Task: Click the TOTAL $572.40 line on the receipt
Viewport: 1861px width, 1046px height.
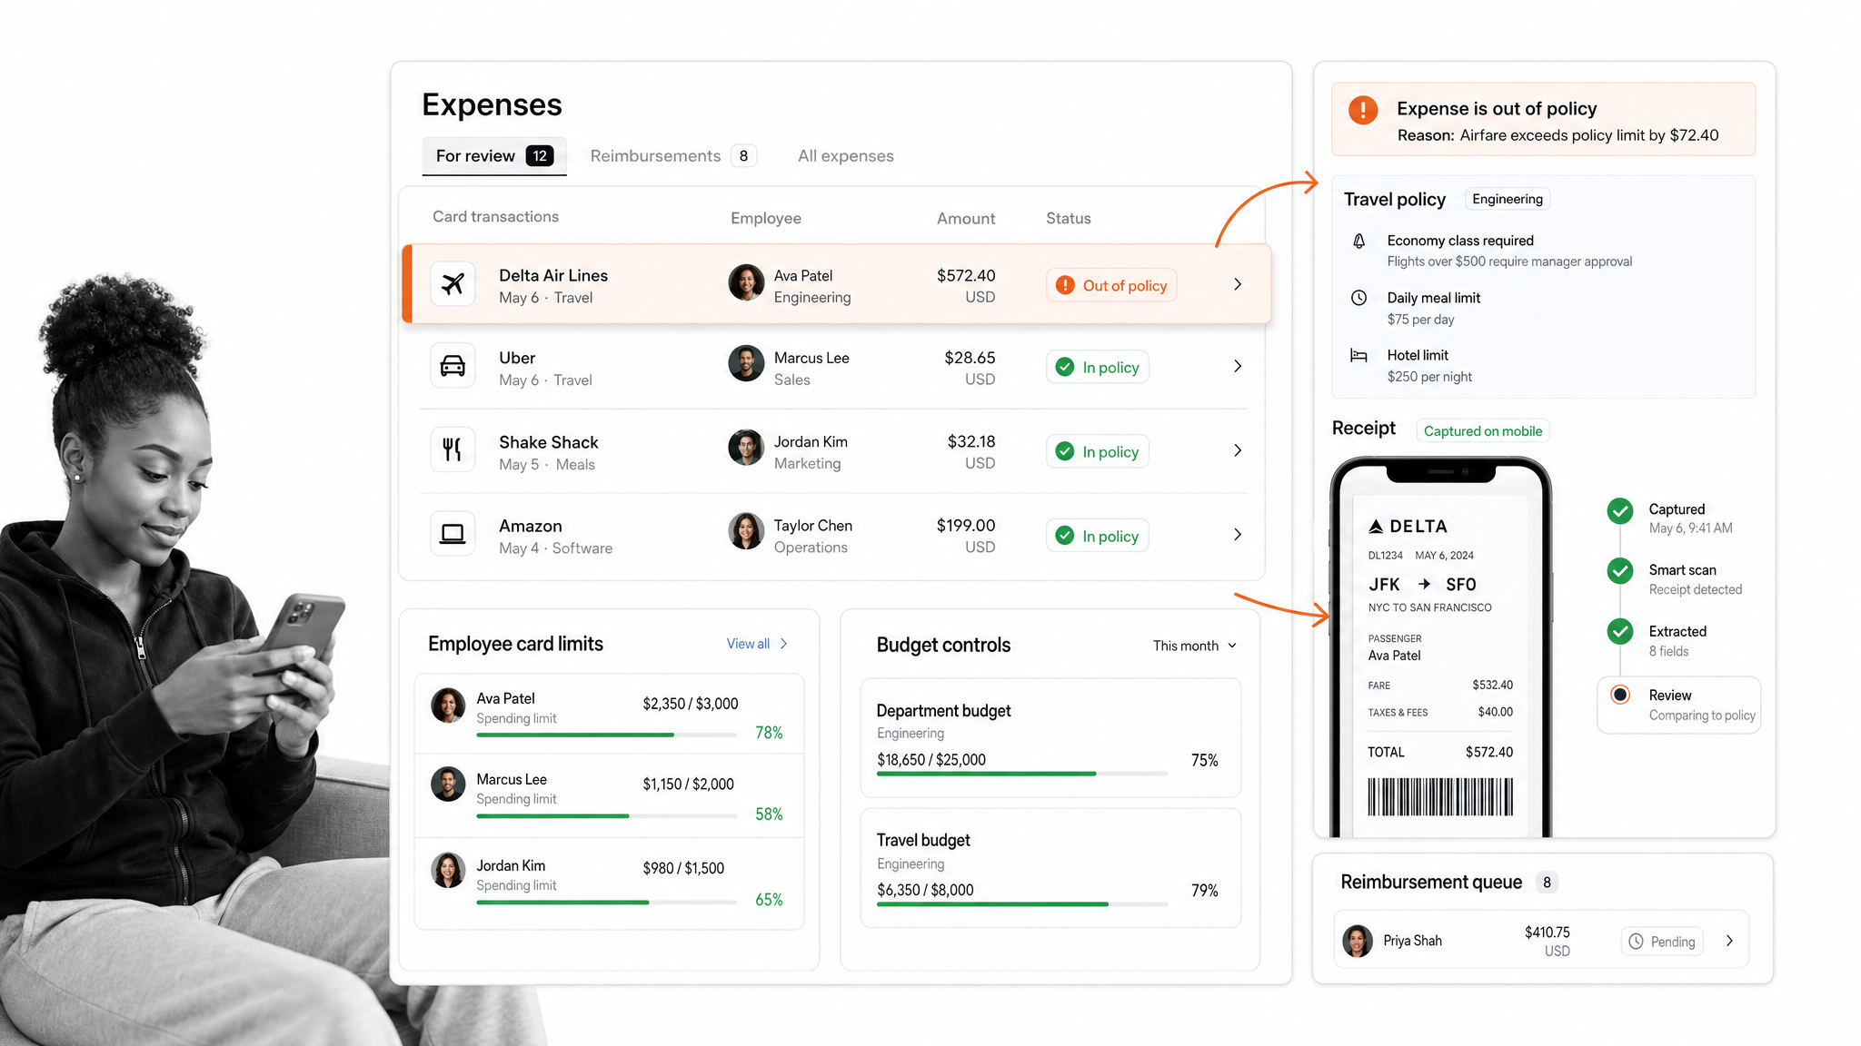Action: pyautogui.click(x=1440, y=752)
